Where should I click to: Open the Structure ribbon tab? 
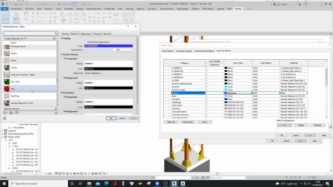click(x=30, y=9)
